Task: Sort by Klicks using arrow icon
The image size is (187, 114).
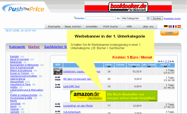Action: pyautogui.click(x=109, y=67)
